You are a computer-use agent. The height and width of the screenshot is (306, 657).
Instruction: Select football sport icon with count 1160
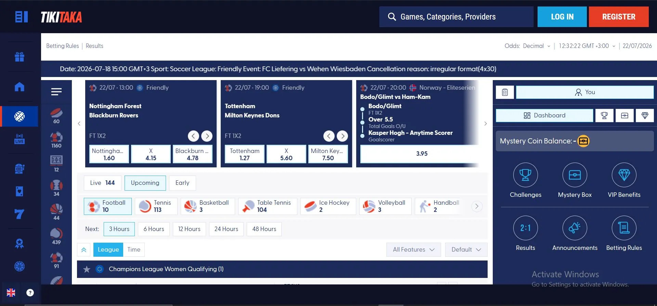pos(56,140)
